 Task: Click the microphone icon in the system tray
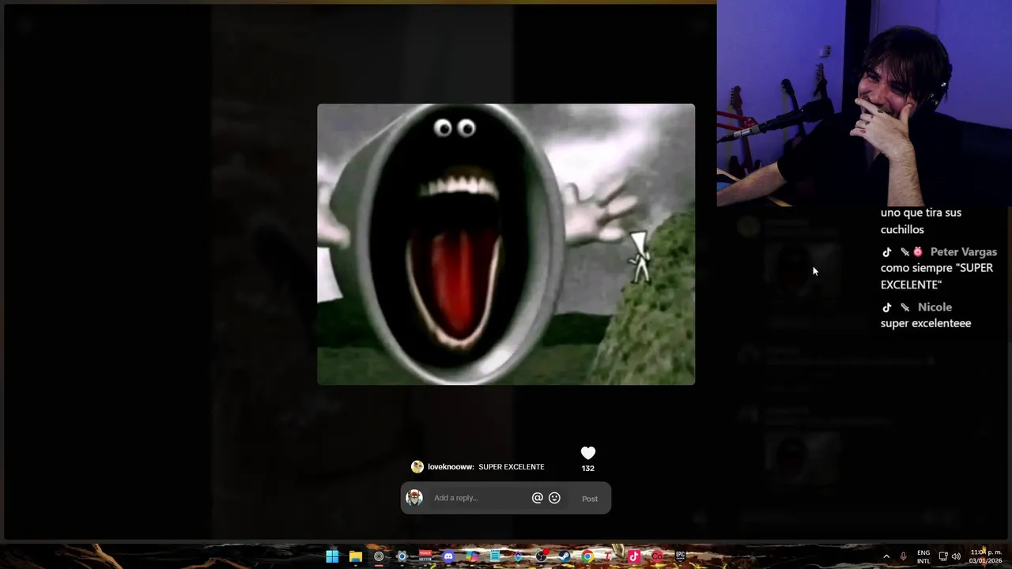[x=903, y=556]
